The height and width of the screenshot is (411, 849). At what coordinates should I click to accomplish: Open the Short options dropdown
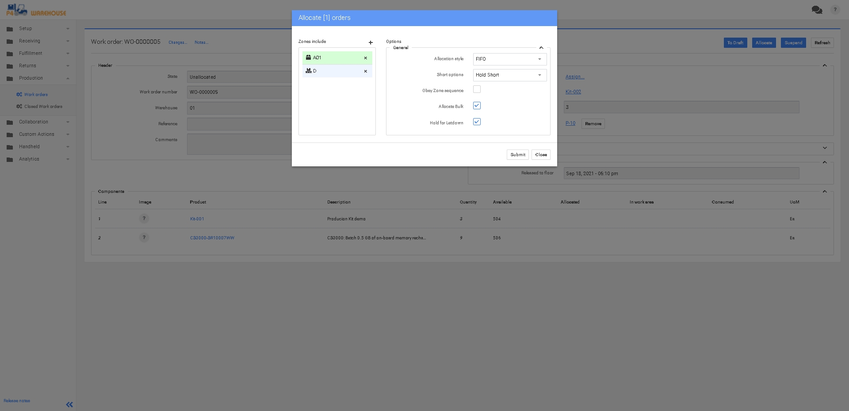pos(509,75)
